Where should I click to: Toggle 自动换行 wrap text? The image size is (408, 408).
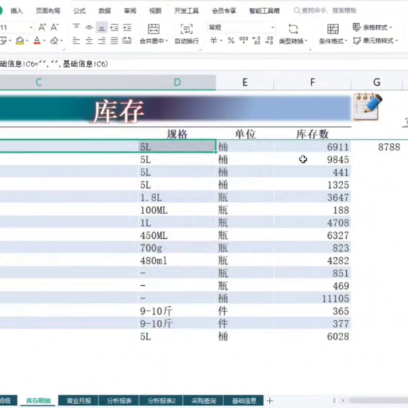tap(186, 33)
